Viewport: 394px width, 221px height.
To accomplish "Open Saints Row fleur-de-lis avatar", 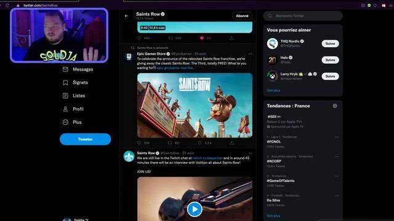I will (129, 157).
